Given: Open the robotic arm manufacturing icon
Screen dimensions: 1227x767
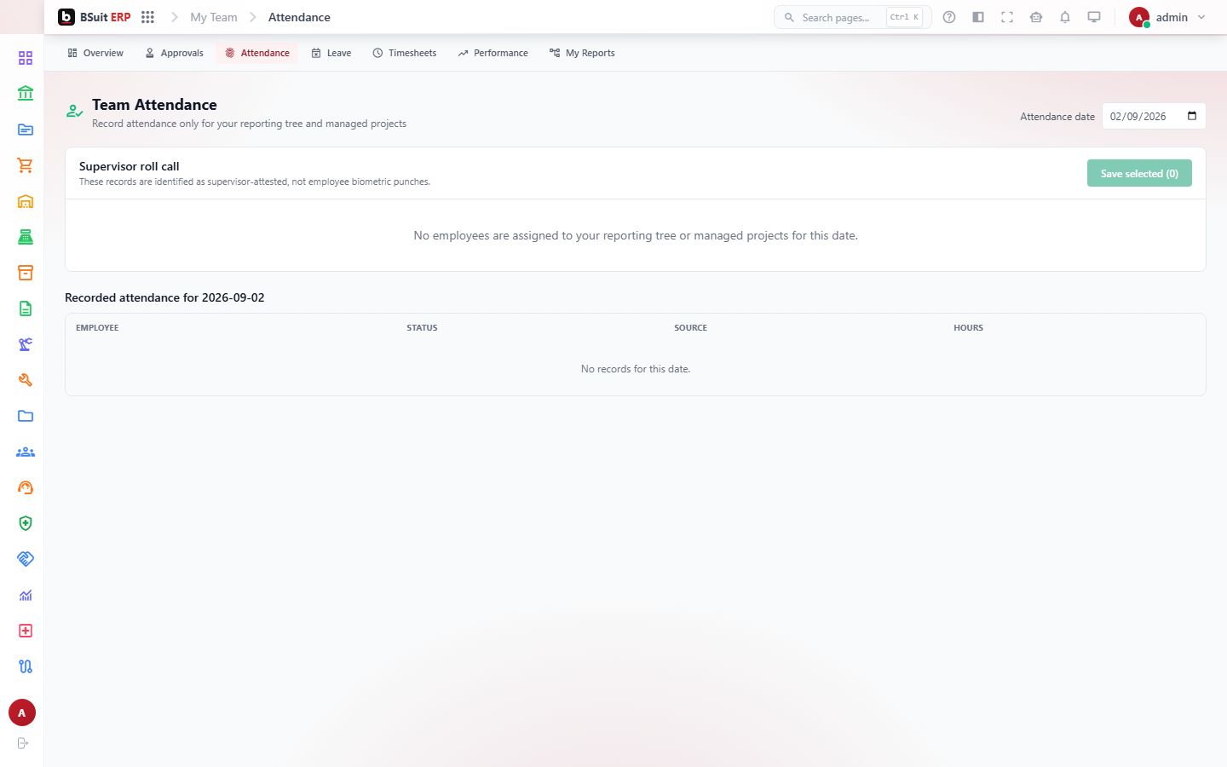Looking at the screenshot, I should [26, 344].
